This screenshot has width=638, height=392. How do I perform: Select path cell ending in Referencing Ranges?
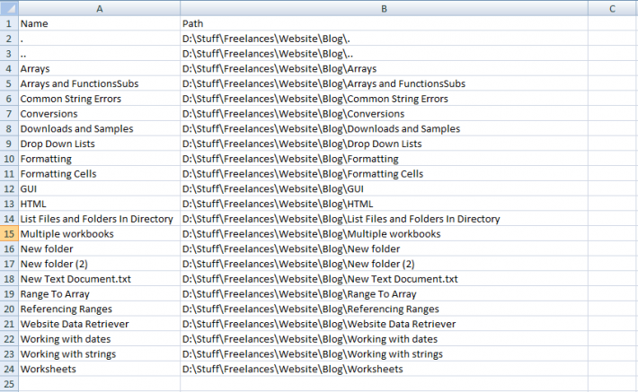pos(384,309)
